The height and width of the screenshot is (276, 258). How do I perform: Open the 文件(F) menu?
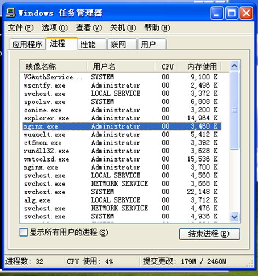[x=21, y=28]
